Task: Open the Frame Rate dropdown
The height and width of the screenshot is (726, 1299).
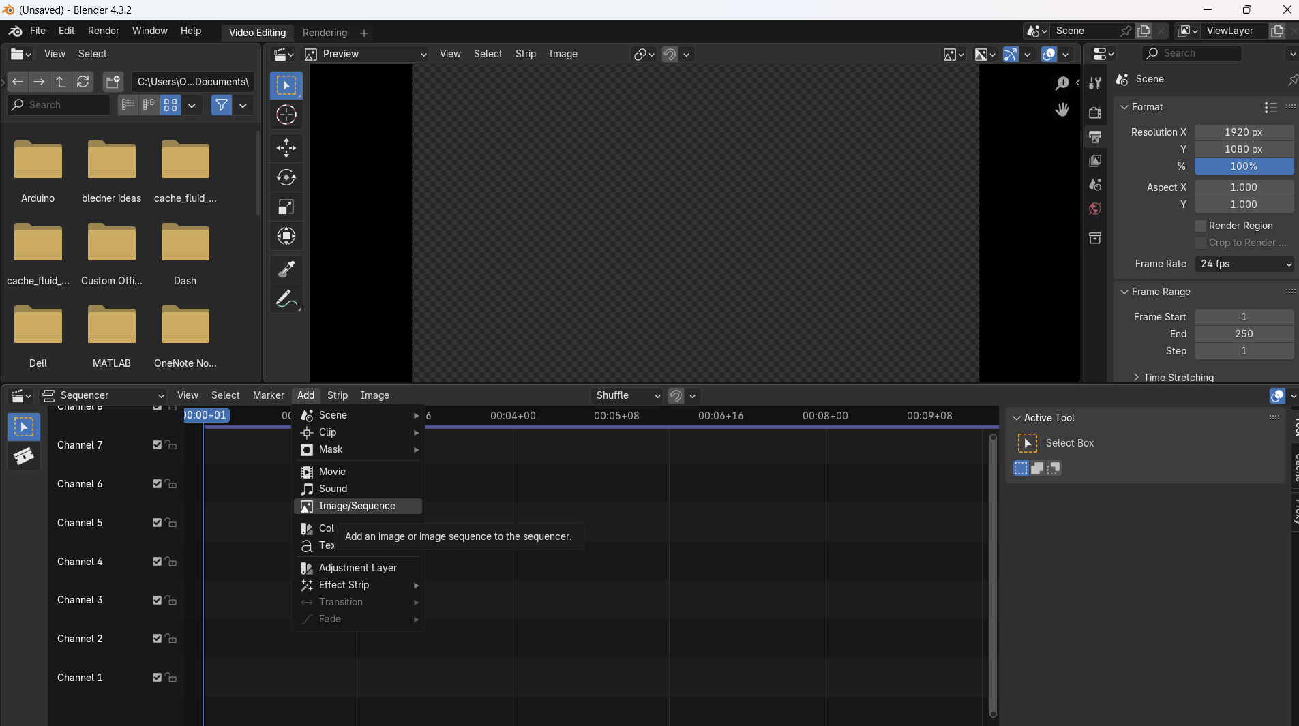Action: click(x=1244, y=264)
